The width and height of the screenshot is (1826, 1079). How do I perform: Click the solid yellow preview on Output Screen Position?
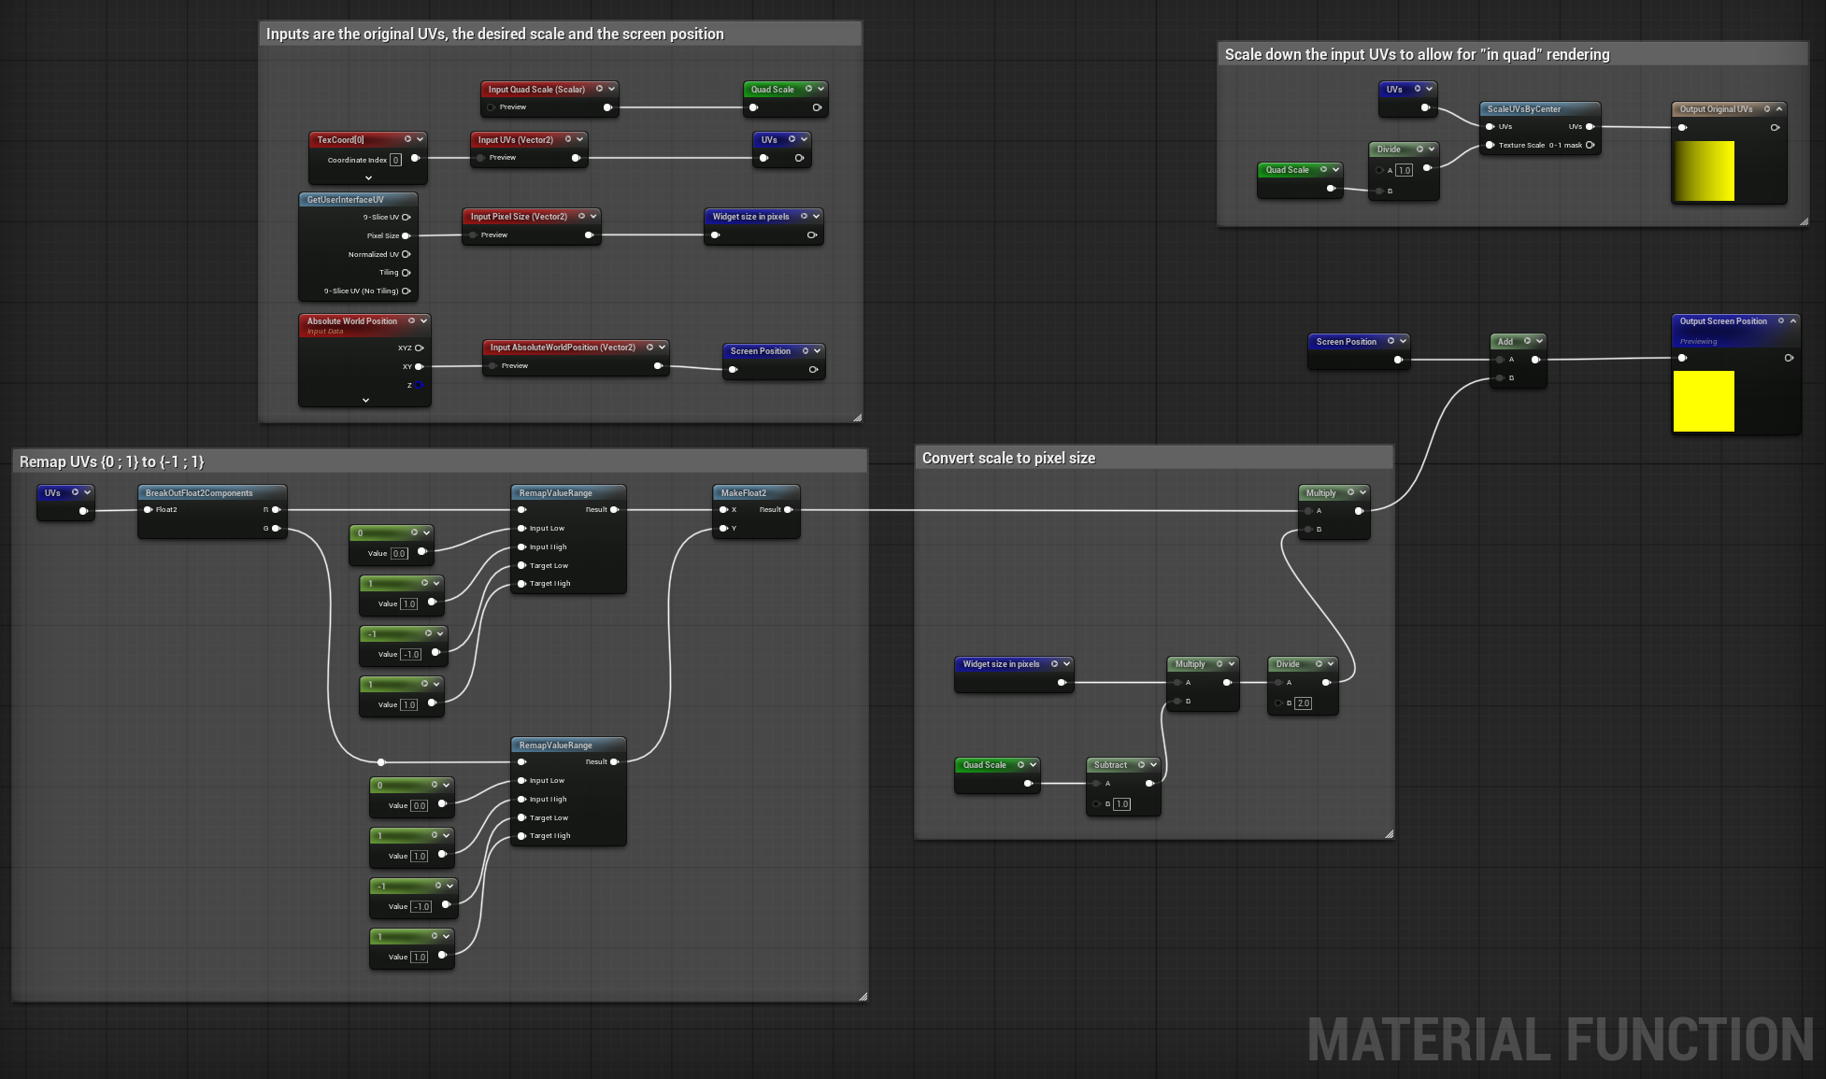pos(1704,401)
